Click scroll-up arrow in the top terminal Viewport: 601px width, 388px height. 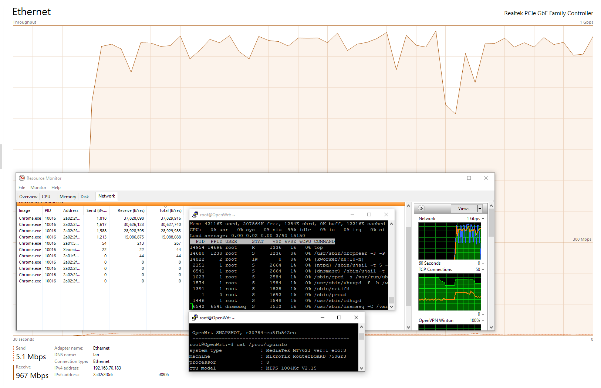tap(391, 224)
